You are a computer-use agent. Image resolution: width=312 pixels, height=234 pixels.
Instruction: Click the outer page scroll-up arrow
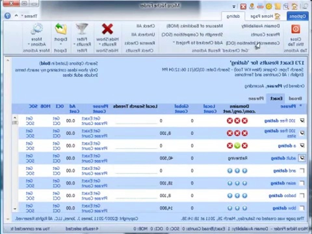[x=8, y=60]
